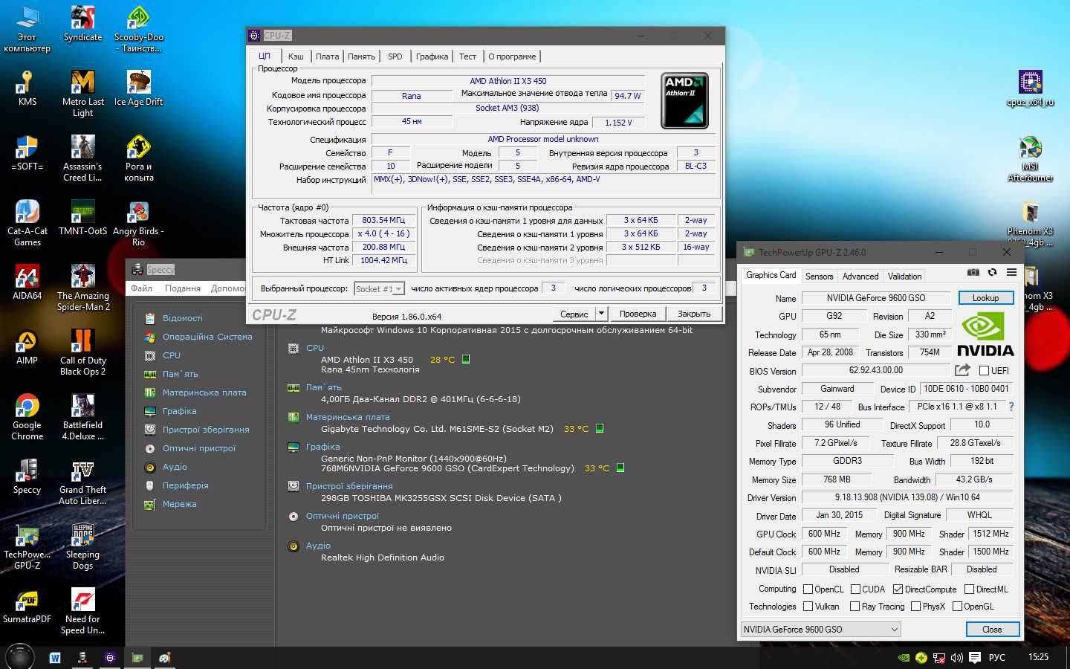The height and width of the screenshot is (669, 1070).
Task: Expand the Сервис dropdown arrow in CPU-Z
Action: (602, 314)
